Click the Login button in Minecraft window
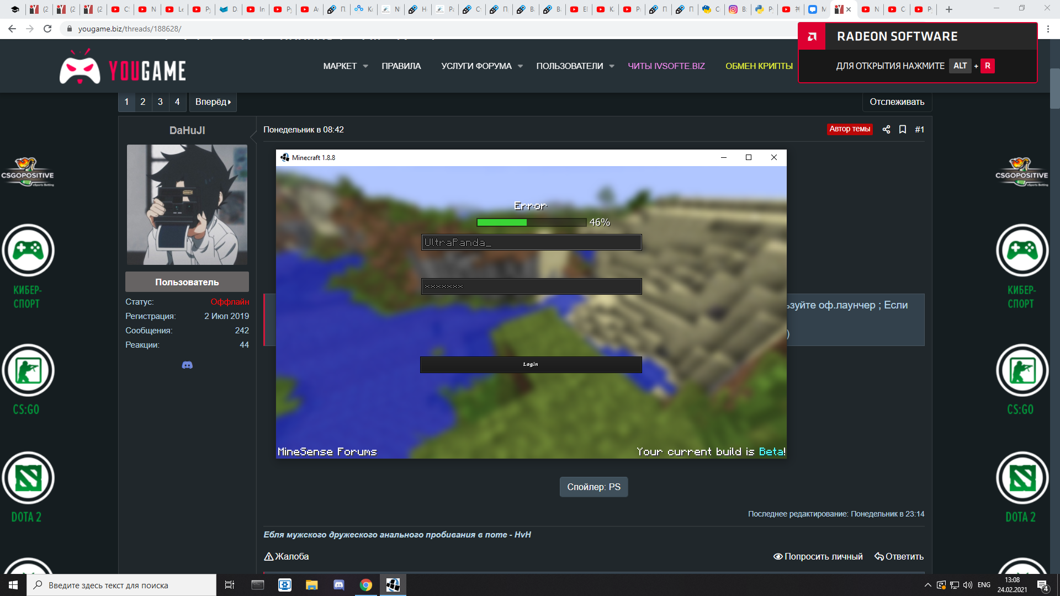This screenshot has width=1060, height=596. 531,364
